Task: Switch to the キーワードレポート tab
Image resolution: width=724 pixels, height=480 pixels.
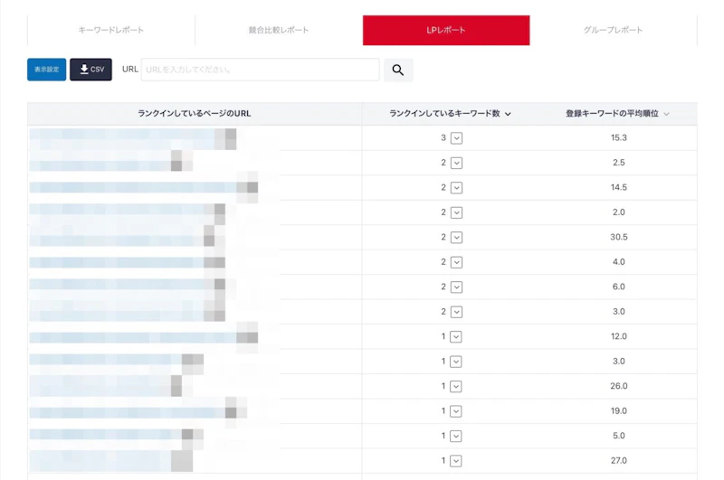Action: [x=111, y=30]
